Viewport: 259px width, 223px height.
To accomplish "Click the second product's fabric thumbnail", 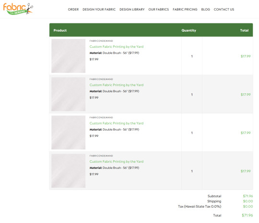I will (69, 94).
